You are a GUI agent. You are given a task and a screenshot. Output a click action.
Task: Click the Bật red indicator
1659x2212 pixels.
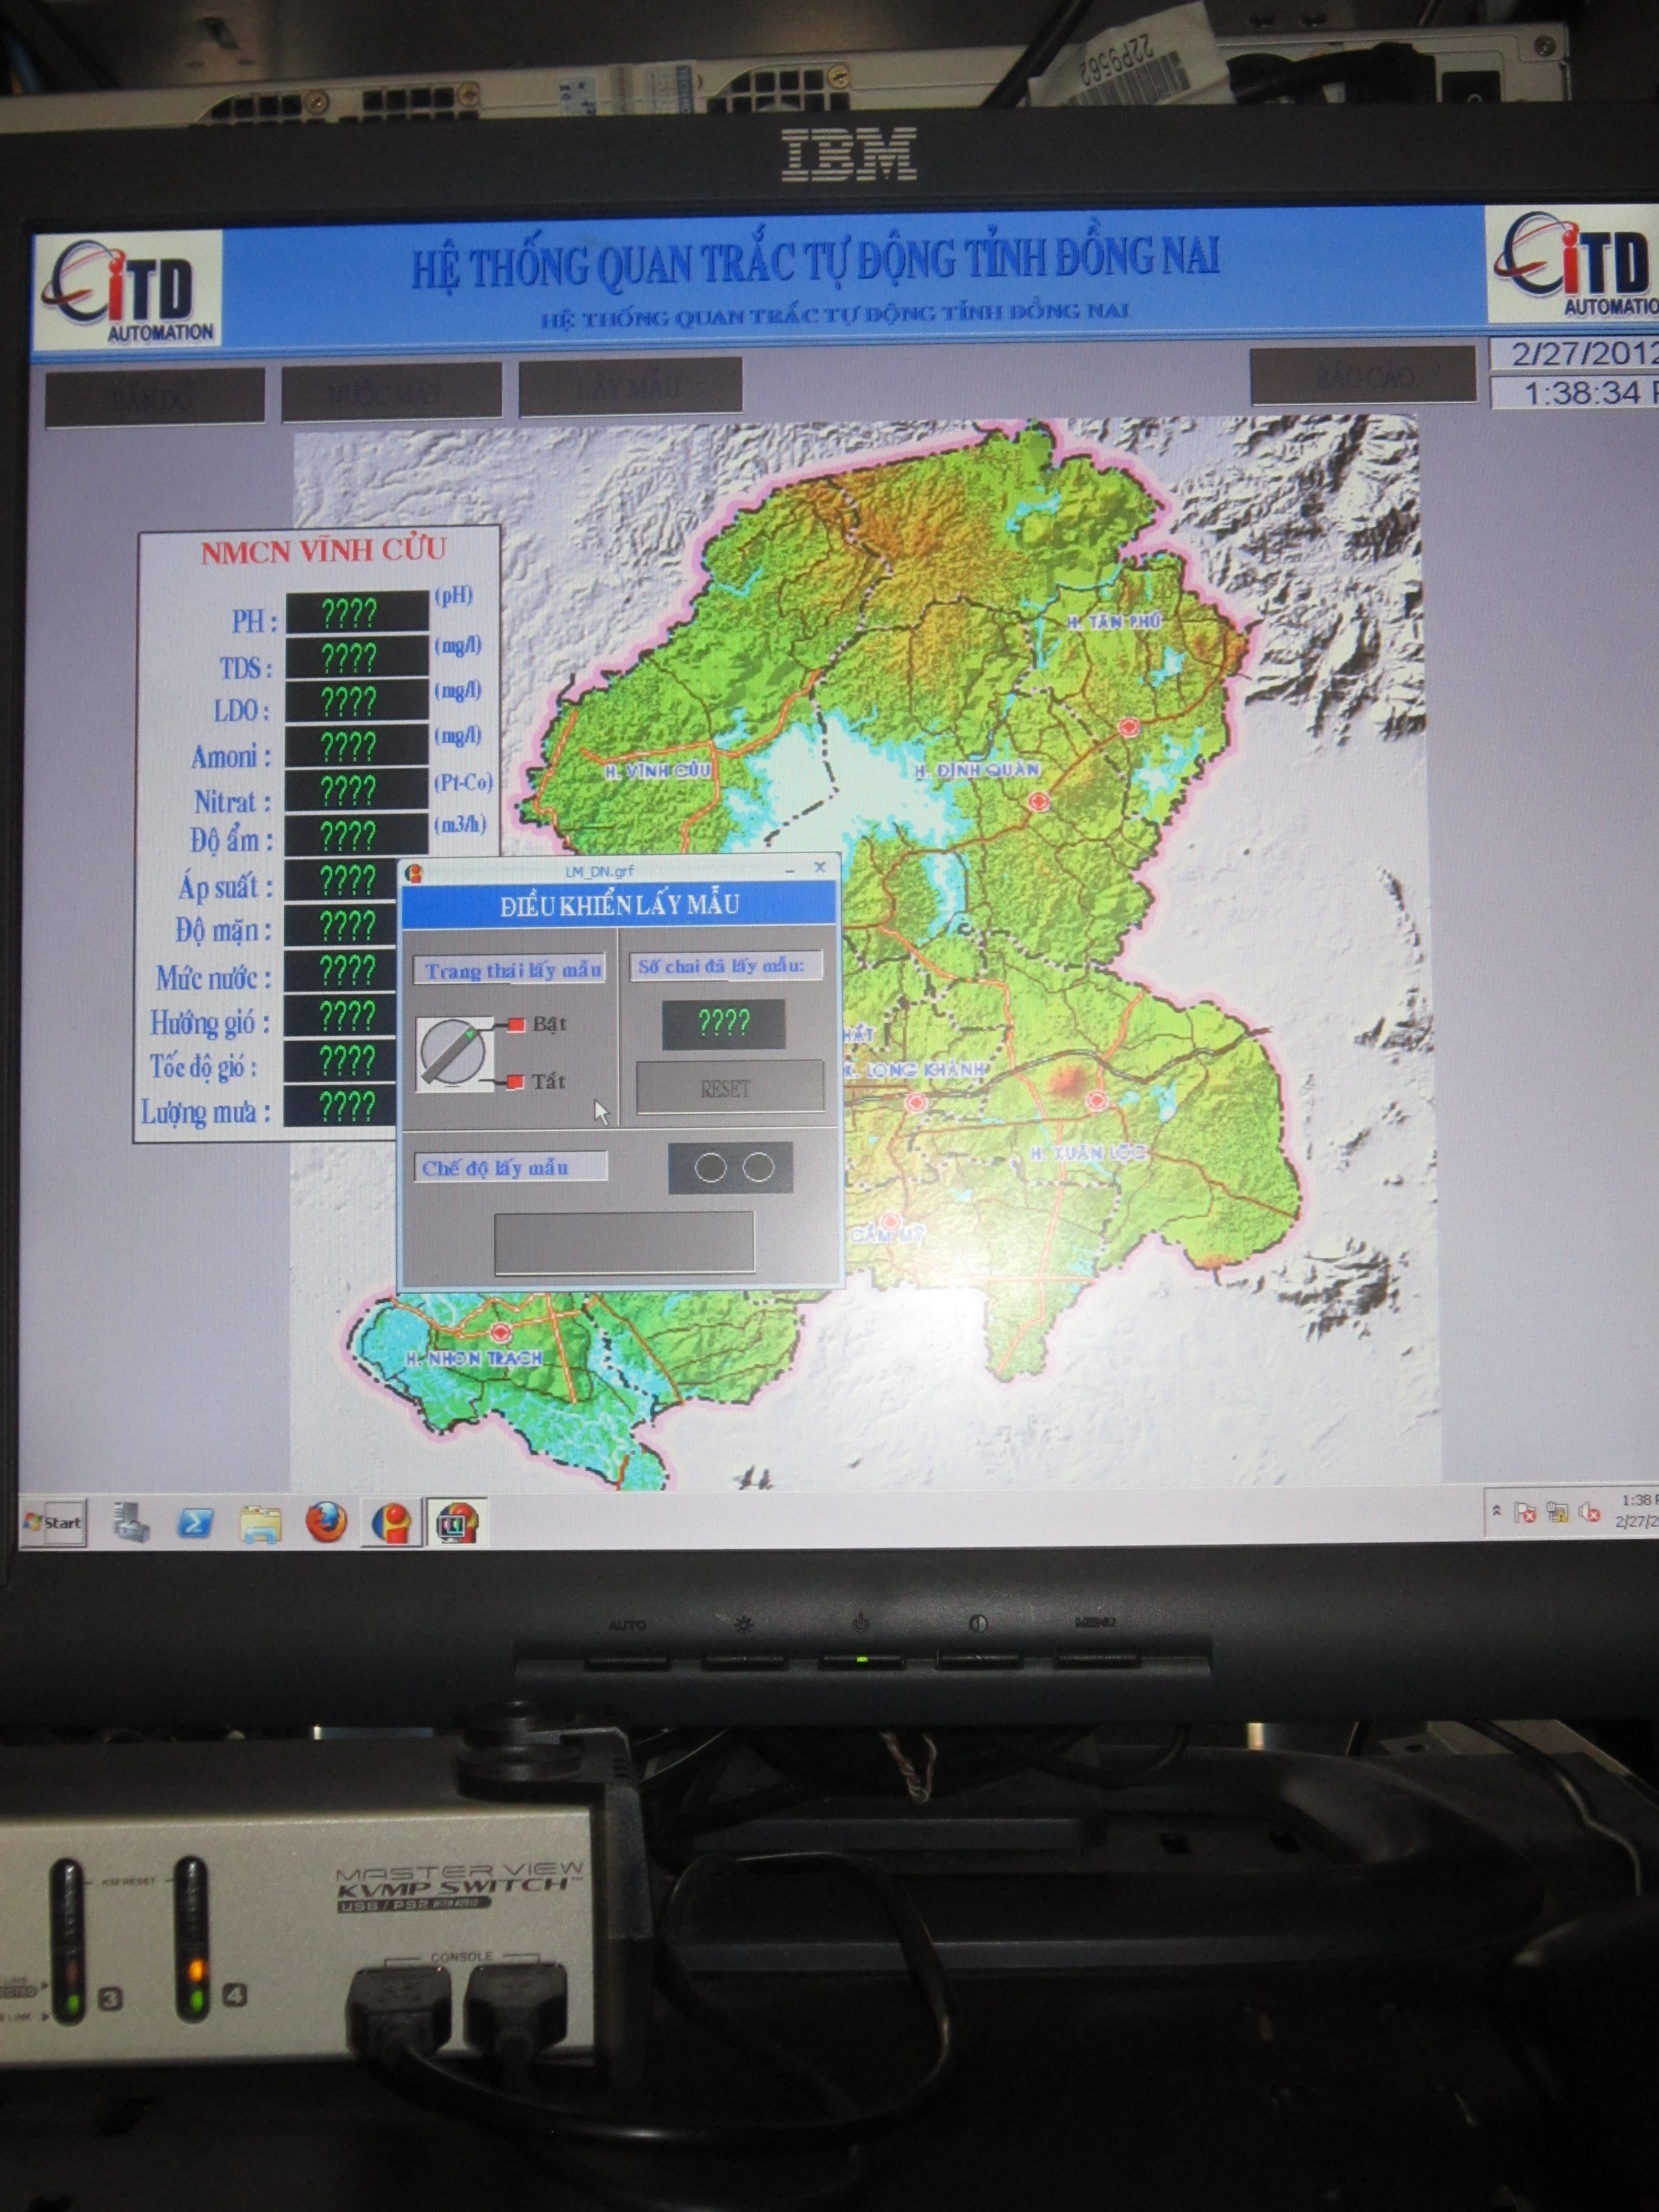coord(516,1024)
